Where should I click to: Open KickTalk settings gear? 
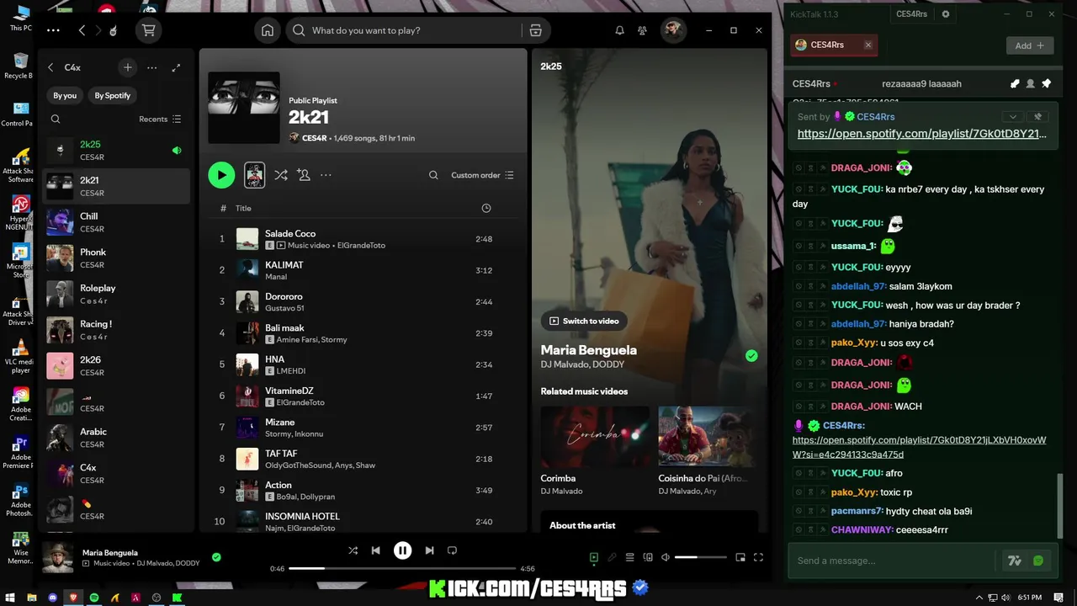point(946,14)
